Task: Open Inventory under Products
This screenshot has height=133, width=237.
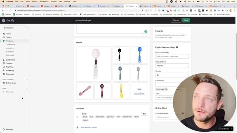Action: point(10,48)
